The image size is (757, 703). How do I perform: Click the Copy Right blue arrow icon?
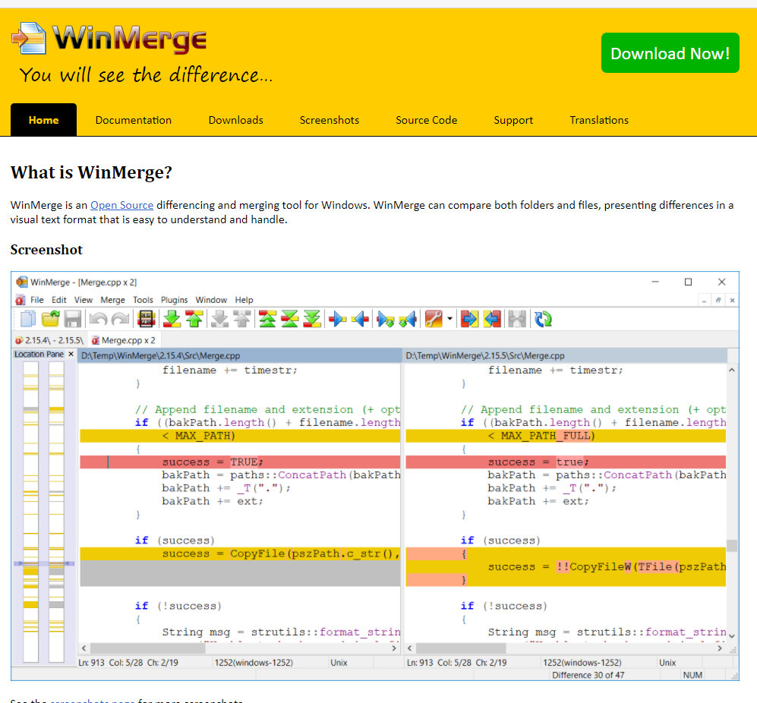(337, 319)
